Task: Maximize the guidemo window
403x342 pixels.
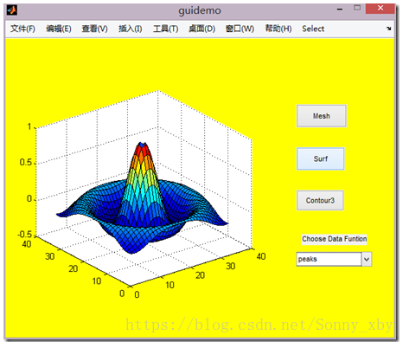Action: 357,8
